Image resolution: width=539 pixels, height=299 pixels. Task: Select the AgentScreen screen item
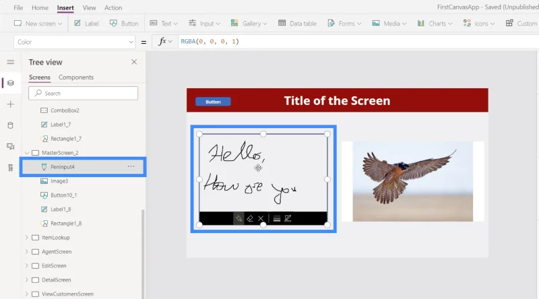point(57,252)
